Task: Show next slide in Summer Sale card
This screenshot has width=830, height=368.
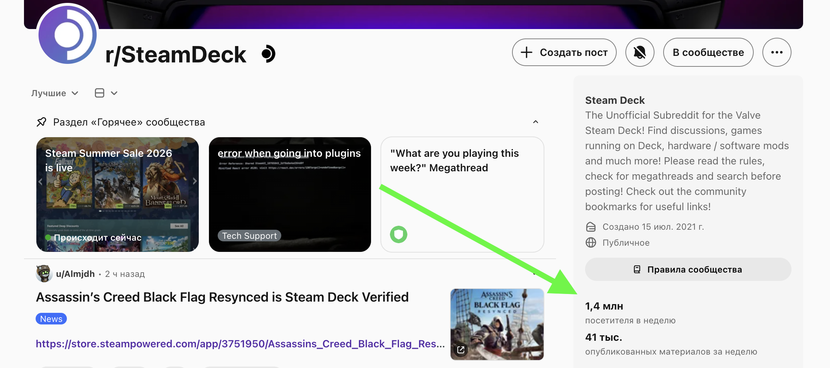Action: click(194, 181)
